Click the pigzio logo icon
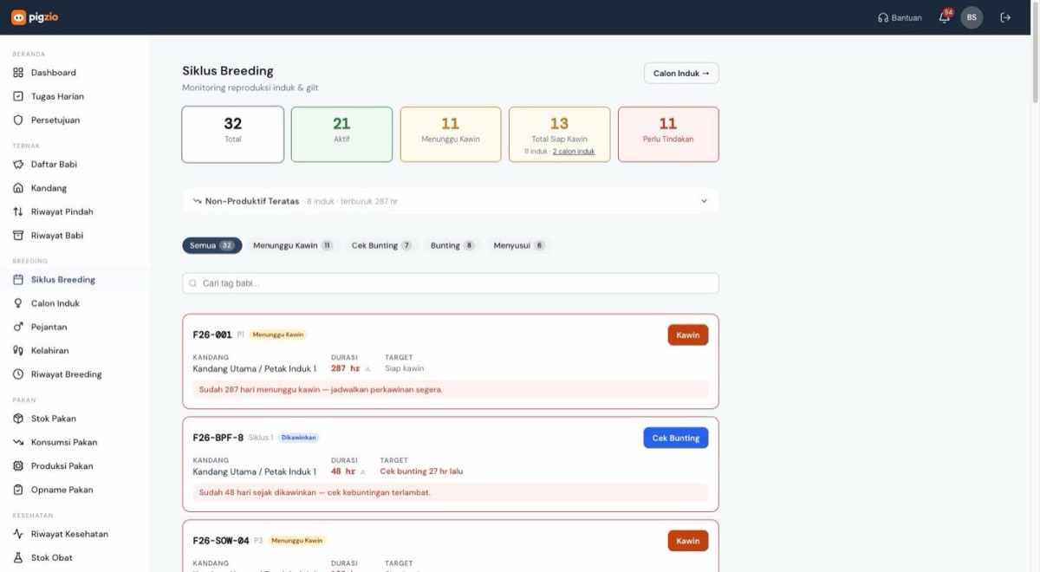The width and height of the screenshot is (1040, 572). [x=18, y=17]
